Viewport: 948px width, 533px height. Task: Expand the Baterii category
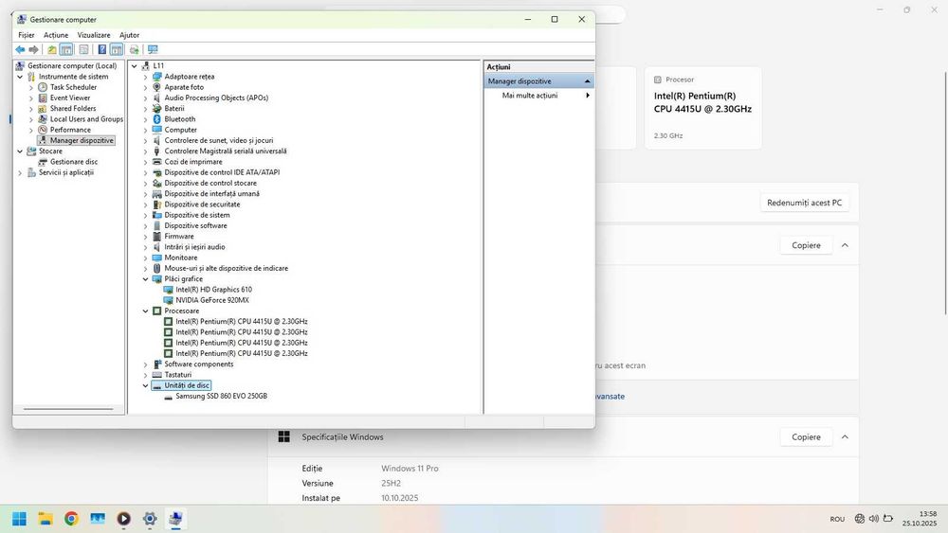[145, 109]
